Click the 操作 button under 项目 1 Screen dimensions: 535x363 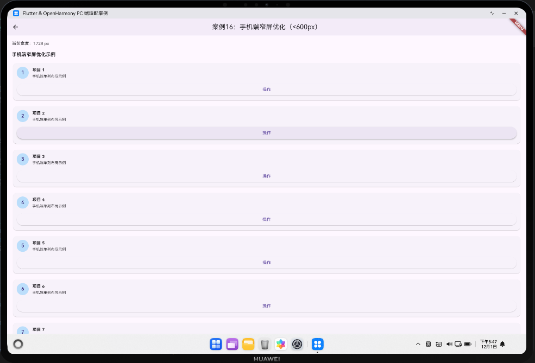point(267,89)
